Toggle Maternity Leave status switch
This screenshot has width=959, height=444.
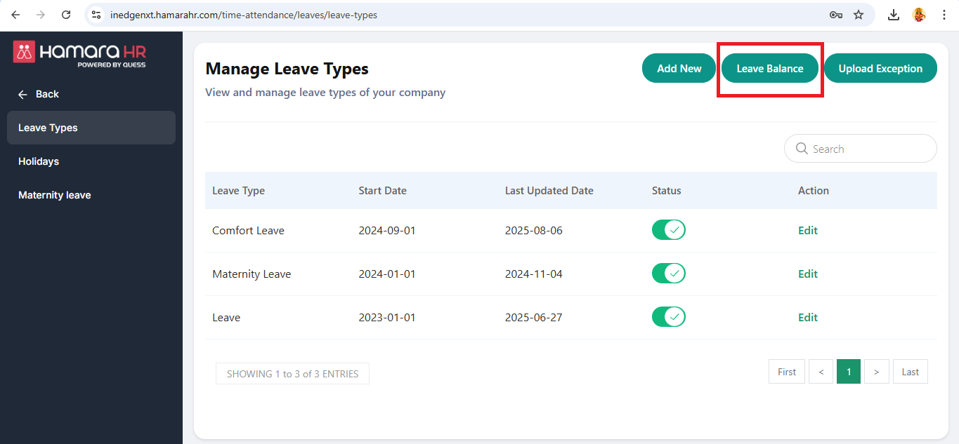(x=668, y=274)
